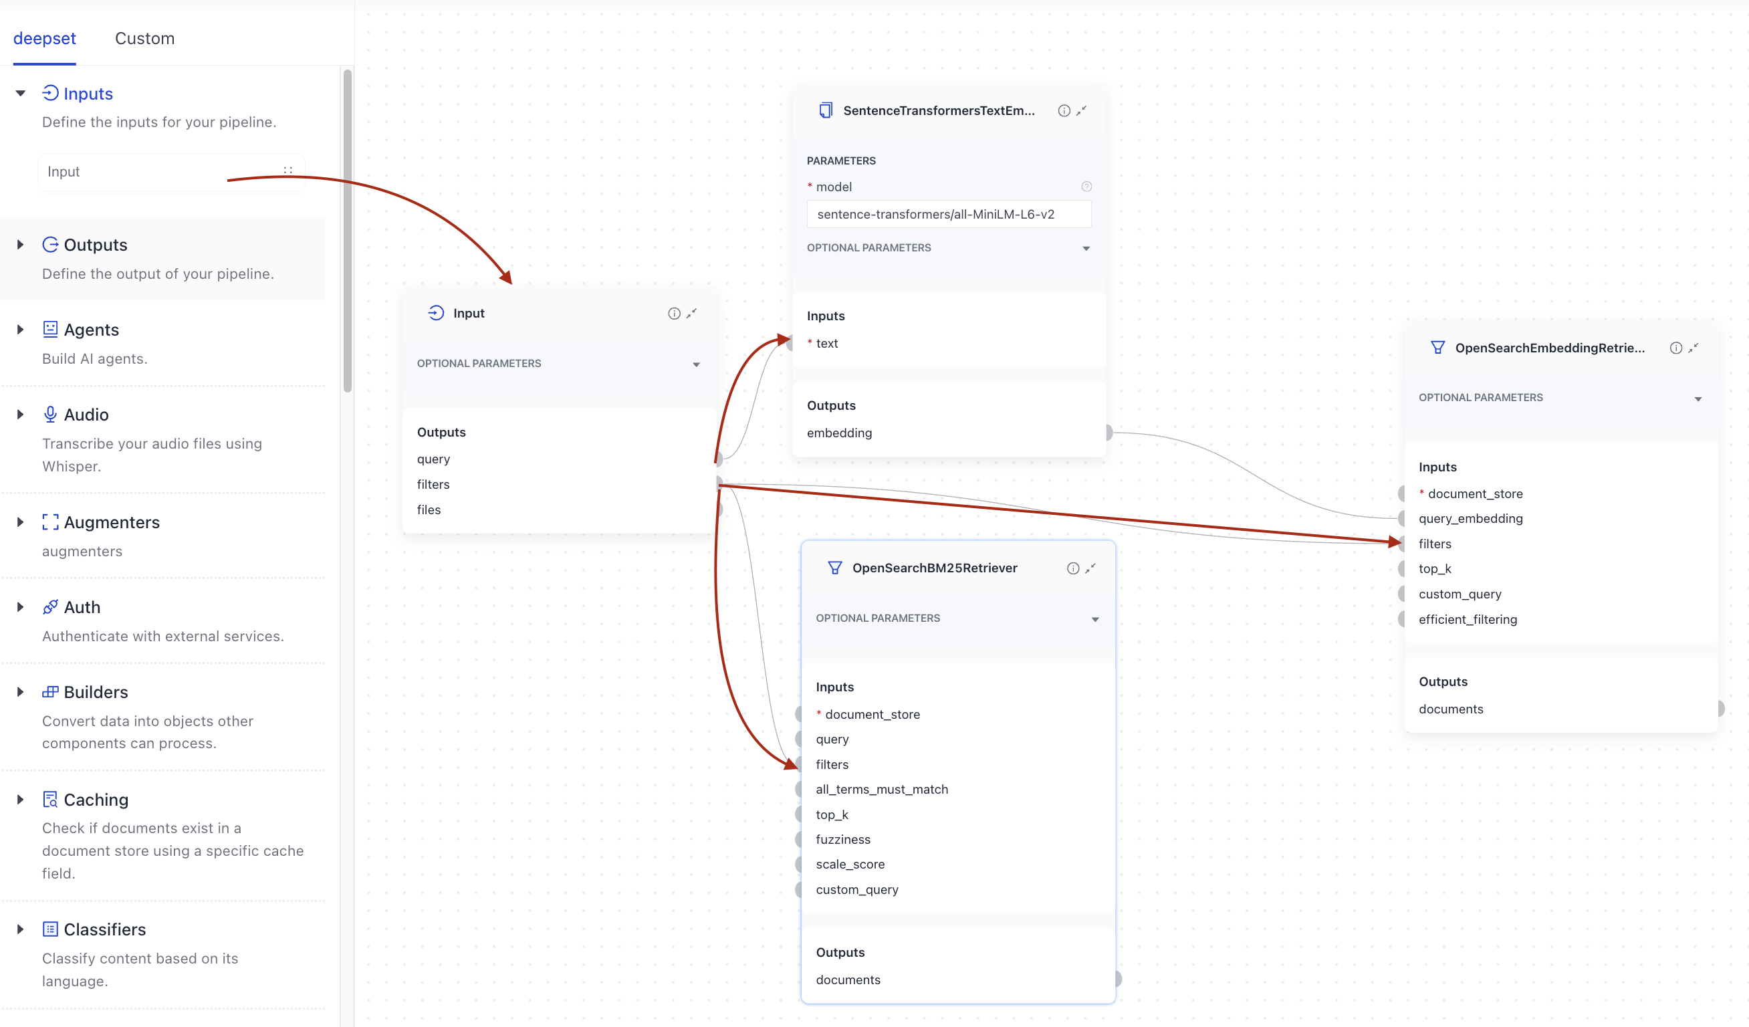
Task: Select the Augmenters brackets icon
Action: pos(50,522)
